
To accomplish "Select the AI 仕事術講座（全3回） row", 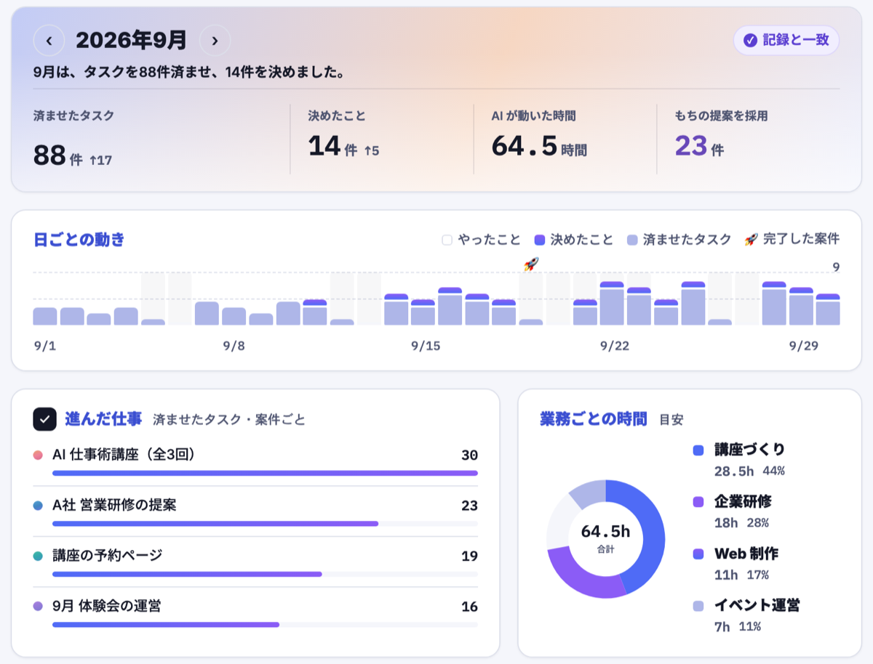I will tap(255, 461).
